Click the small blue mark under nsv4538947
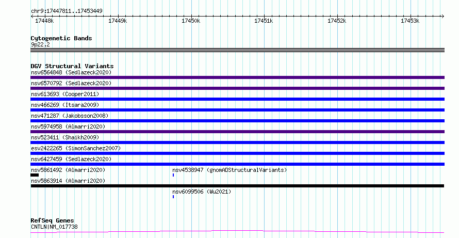The width and height of the screenshot is (459, 238). (x=173, y=175)
